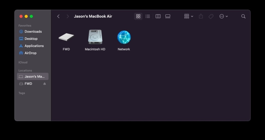Open the Group By dropdown in toolbar
265x140 pixels.
tap(189, 16)
